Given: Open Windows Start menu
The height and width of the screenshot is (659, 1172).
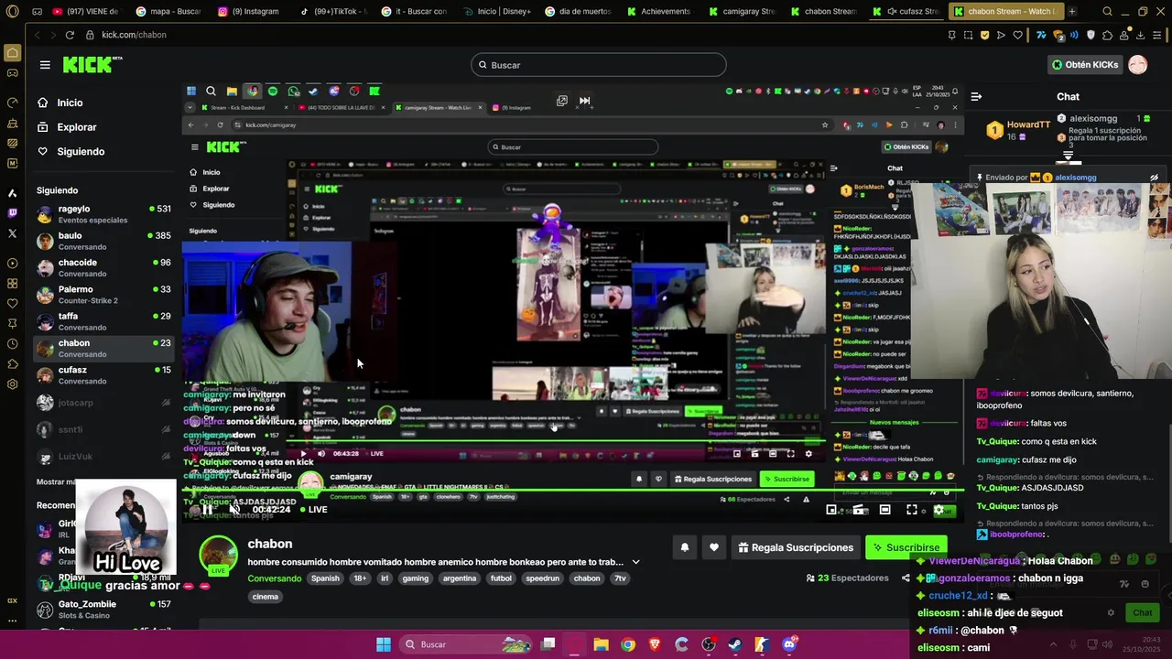Looking at the screenshot, I should [x=384, y=644].
